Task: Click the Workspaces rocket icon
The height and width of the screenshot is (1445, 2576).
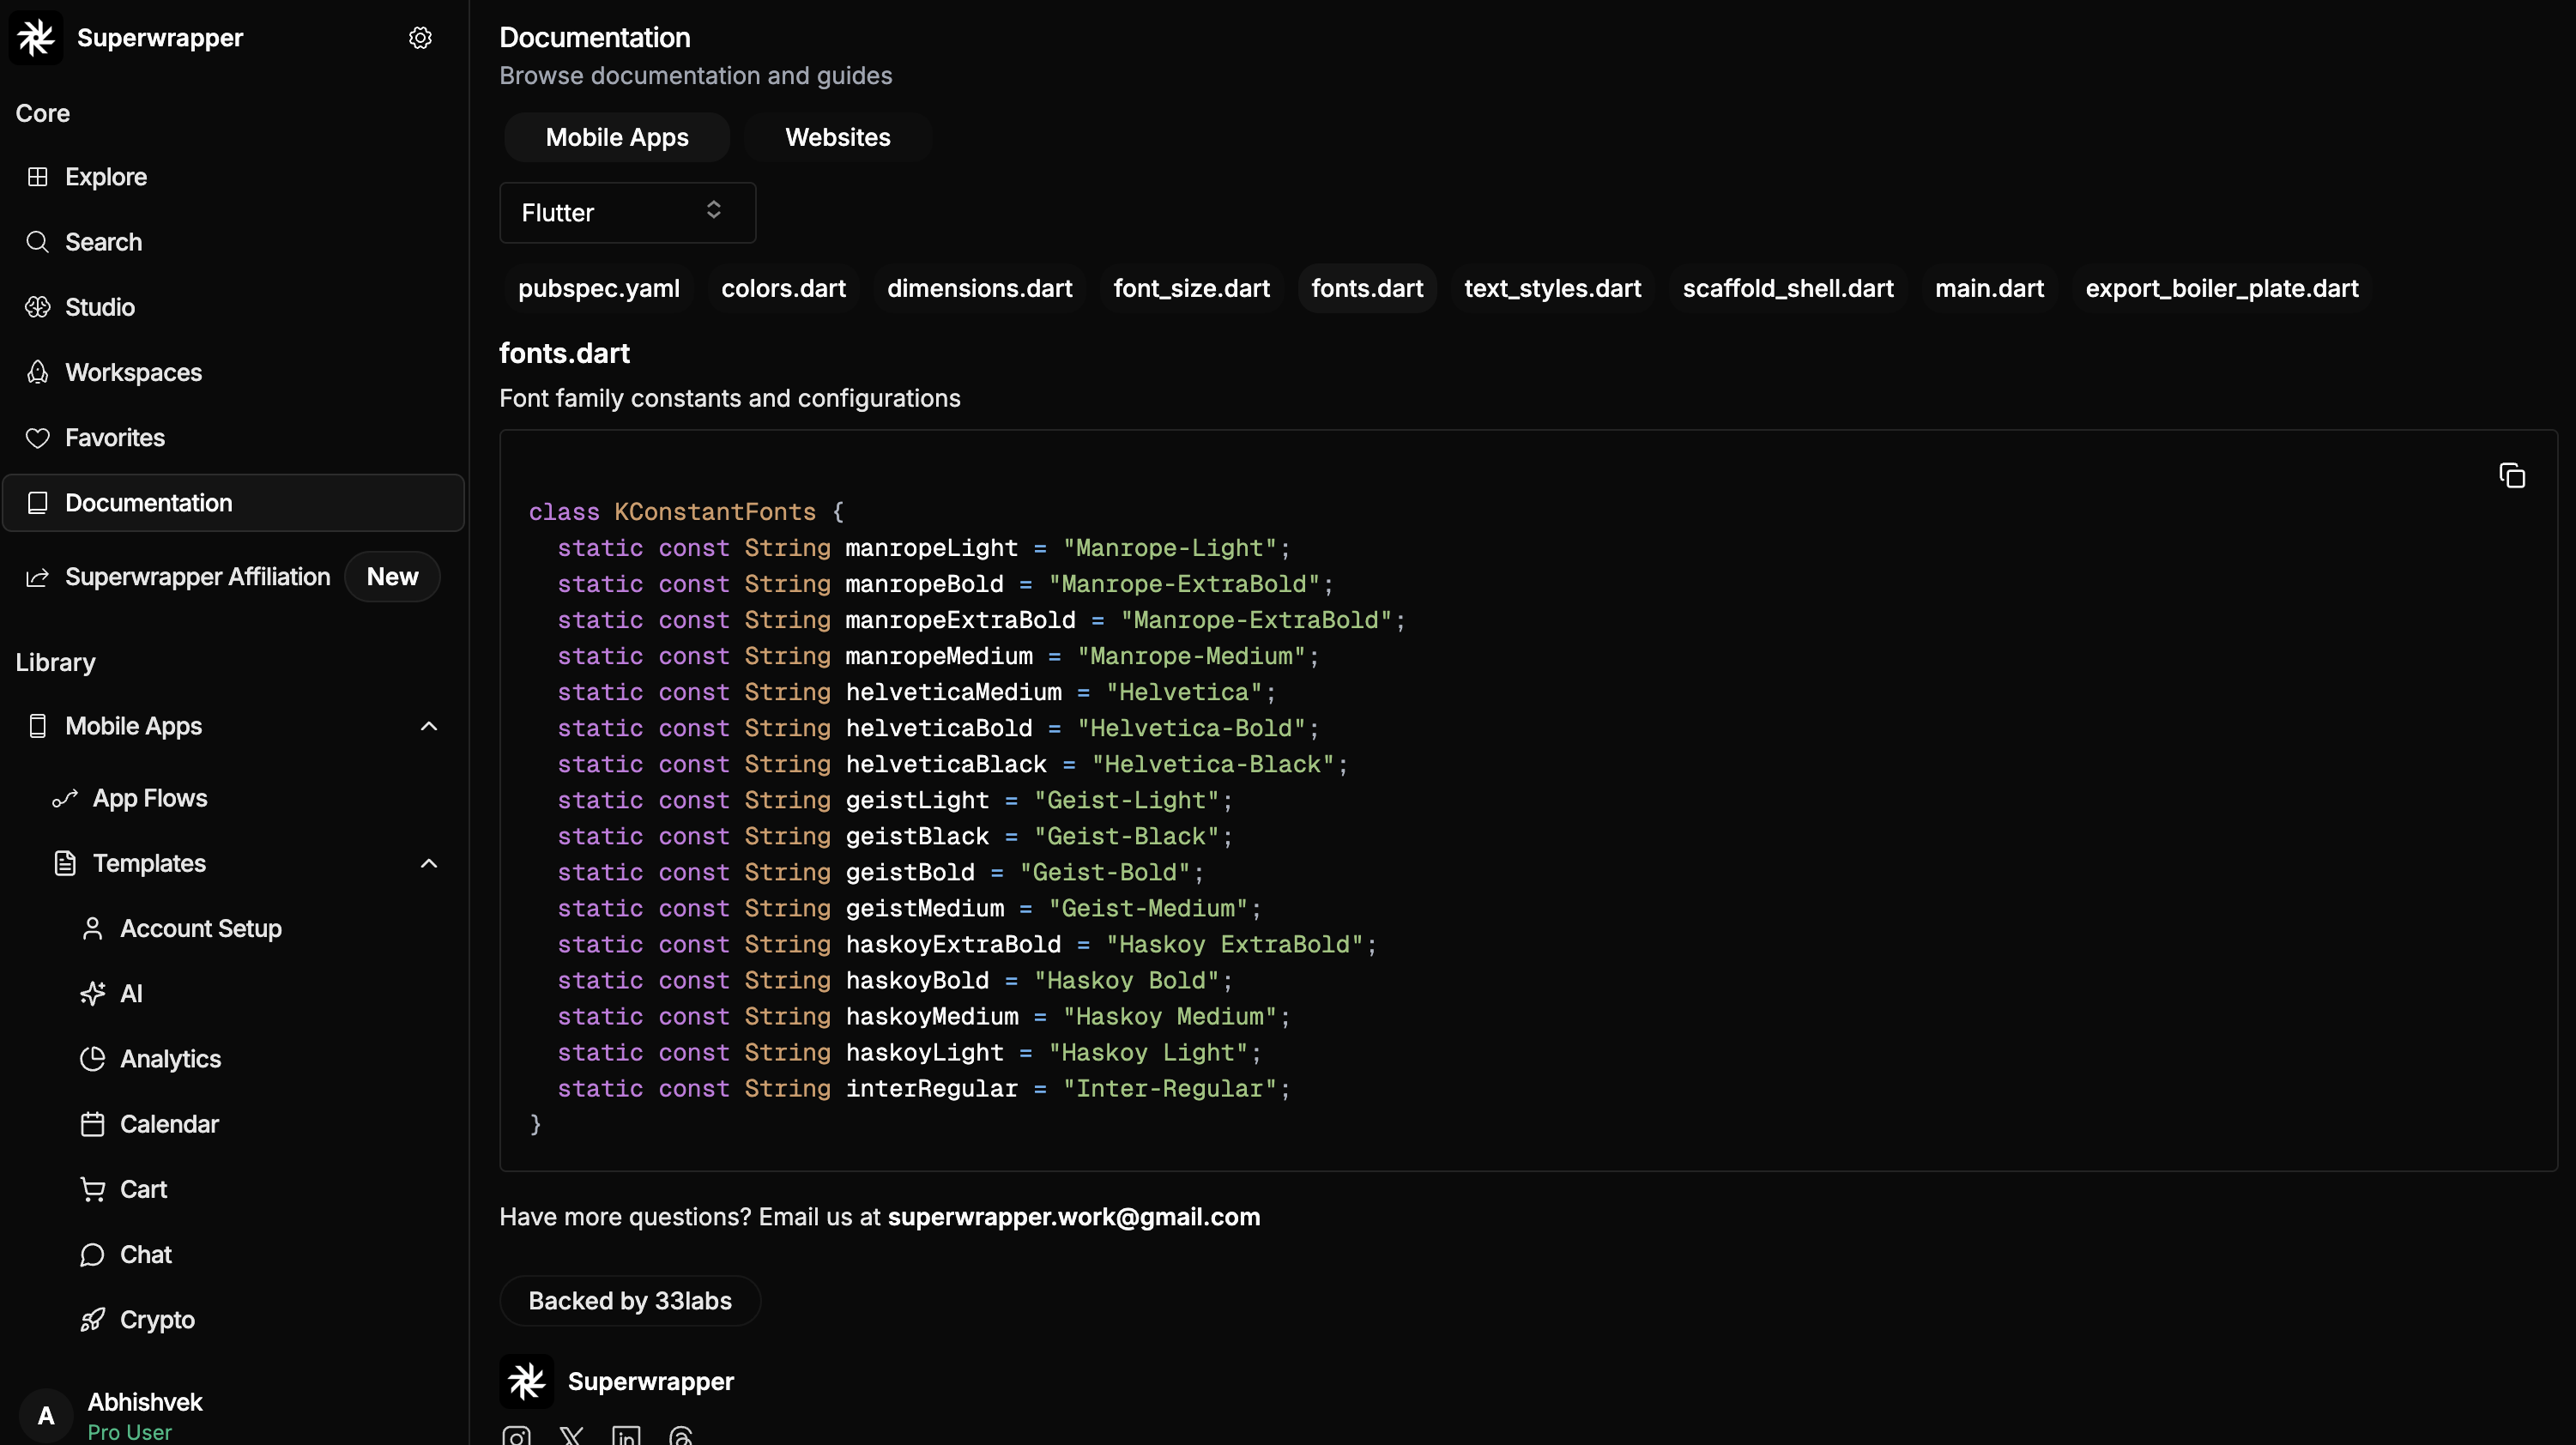Action: pos(38,372)
